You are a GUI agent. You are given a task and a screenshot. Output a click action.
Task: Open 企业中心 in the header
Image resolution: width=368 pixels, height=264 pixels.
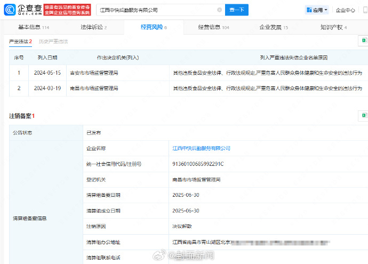(345, 10)
